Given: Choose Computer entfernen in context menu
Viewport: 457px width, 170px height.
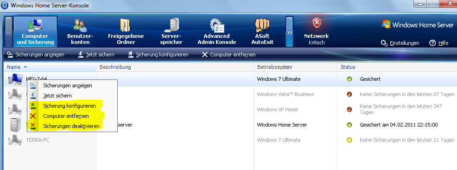Looking at the screenshot, I should (72, 116).
